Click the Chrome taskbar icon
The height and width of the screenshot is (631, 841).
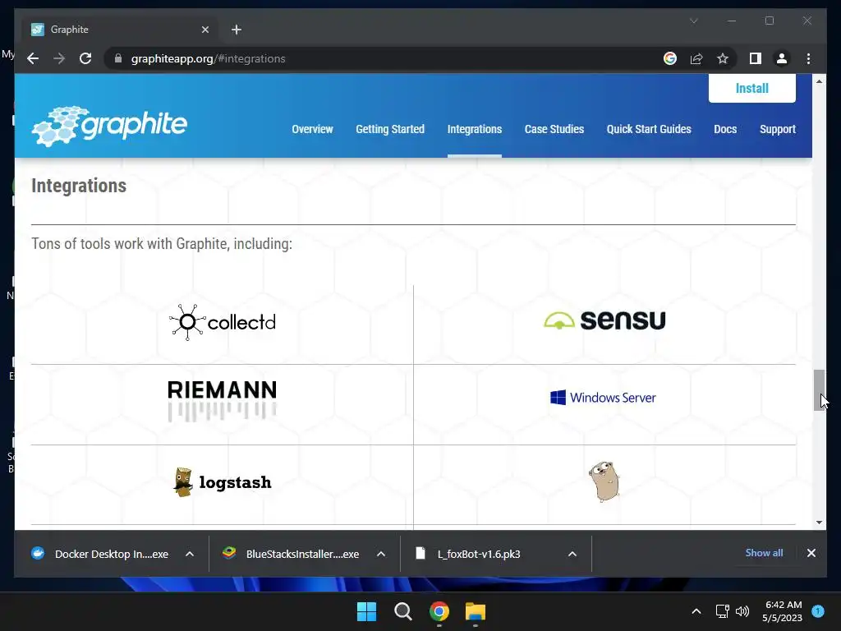click(439, 611)
